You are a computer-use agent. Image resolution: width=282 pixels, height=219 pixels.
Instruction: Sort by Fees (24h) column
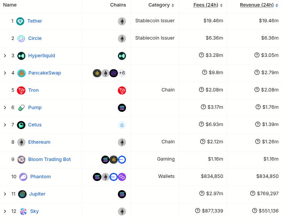point(208,5)
